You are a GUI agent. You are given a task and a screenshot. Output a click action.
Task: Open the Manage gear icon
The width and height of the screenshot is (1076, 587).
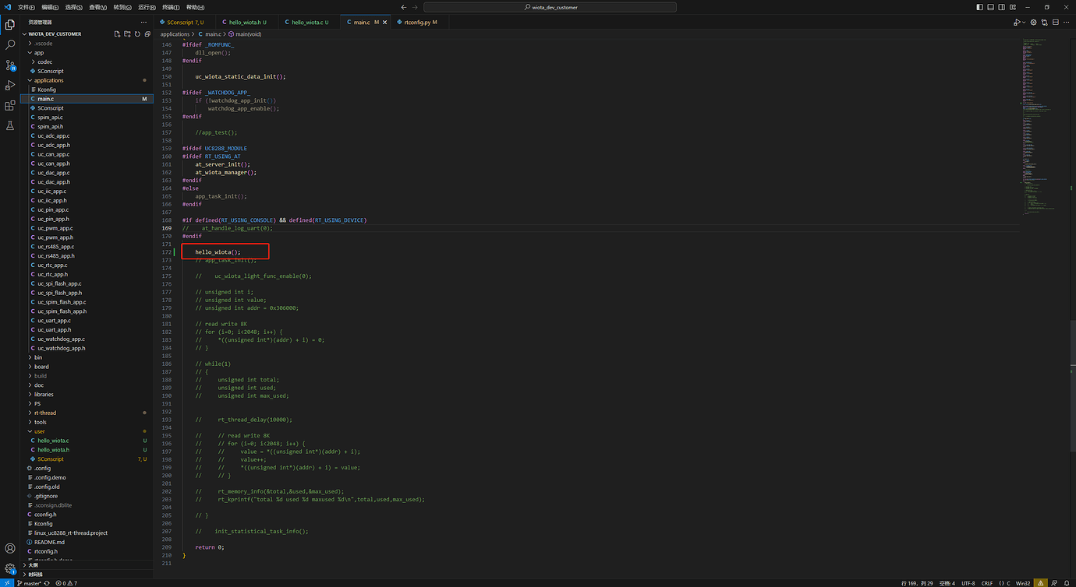pos(10,568)
